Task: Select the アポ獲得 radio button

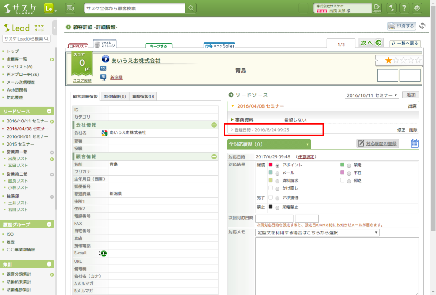Action: coord(277,197)
